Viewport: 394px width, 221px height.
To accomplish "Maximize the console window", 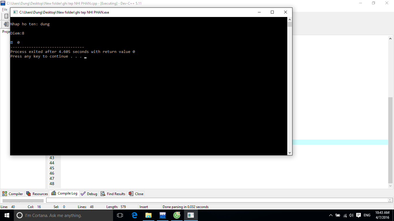I will click(x=272, y=12).
